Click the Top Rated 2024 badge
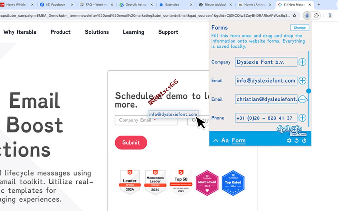The image size is (338, 211). [233, 183]
